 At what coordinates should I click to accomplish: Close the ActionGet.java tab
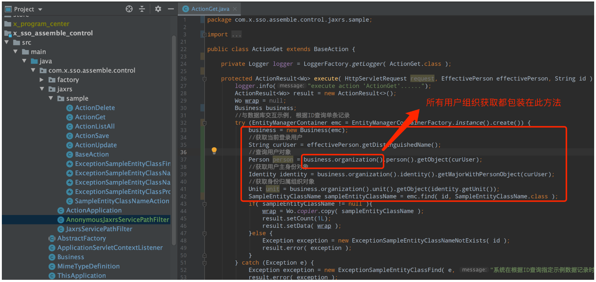pyautogui.click(x=235, y=9)
